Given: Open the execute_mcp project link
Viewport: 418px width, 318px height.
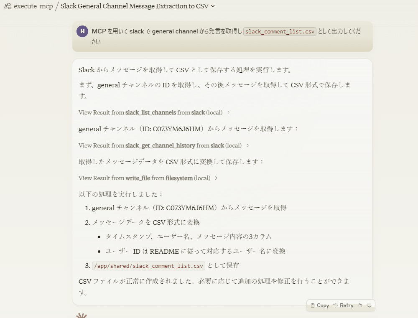Looking at the screenshot, I should 33,6.
